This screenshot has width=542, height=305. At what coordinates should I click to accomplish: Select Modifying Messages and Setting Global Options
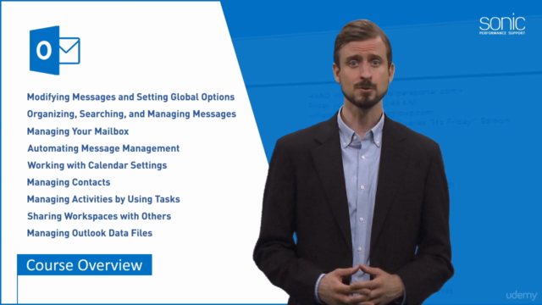[130, 97]
